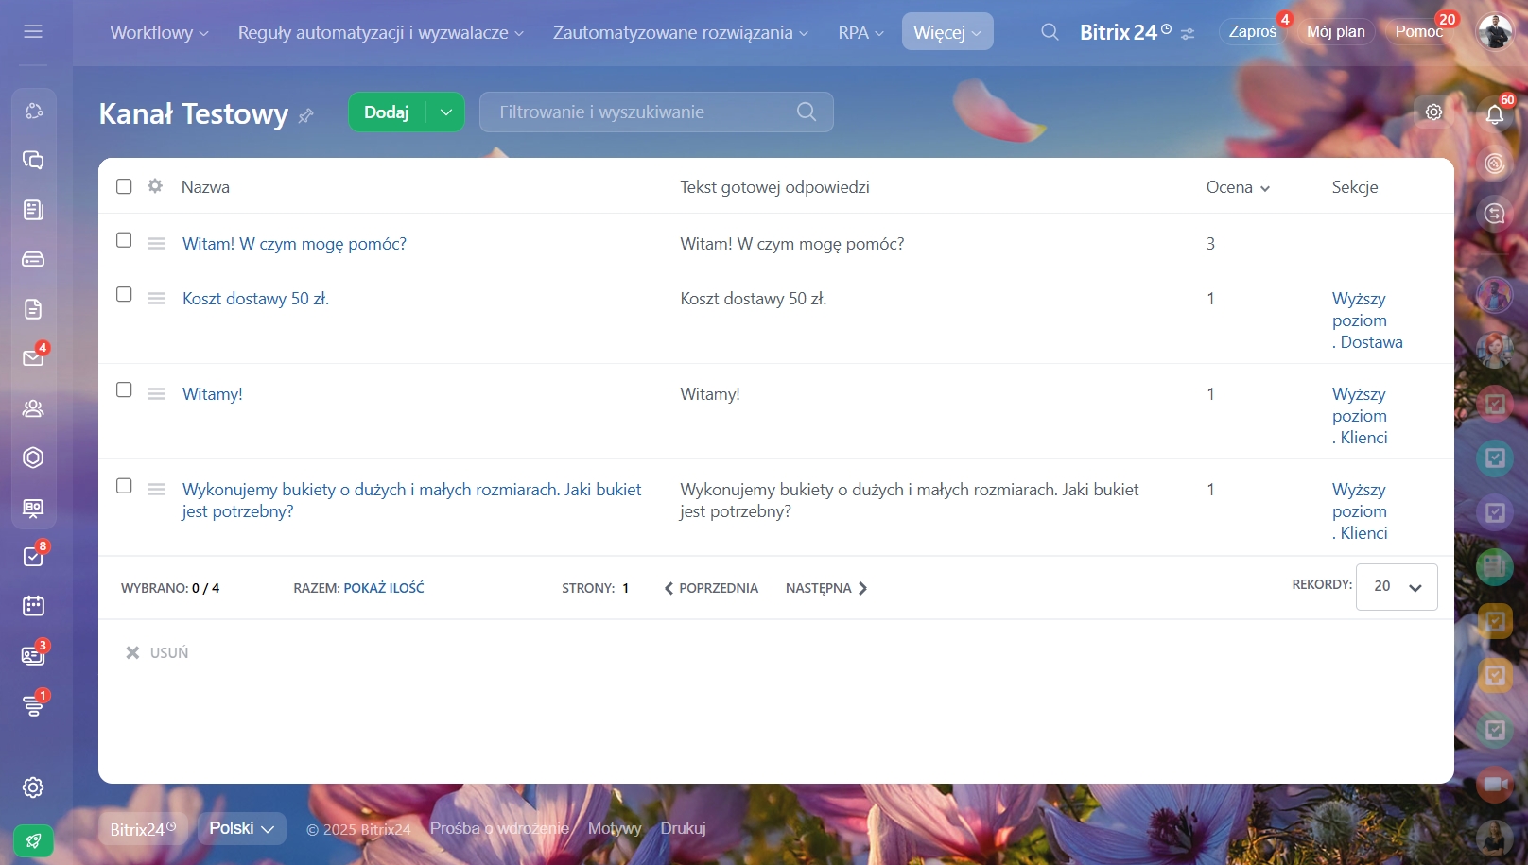Screen dimensions: 1528x865
Task: Open Pomoc in top bar
Action: pyautogui.click(x=1418, y=31)
